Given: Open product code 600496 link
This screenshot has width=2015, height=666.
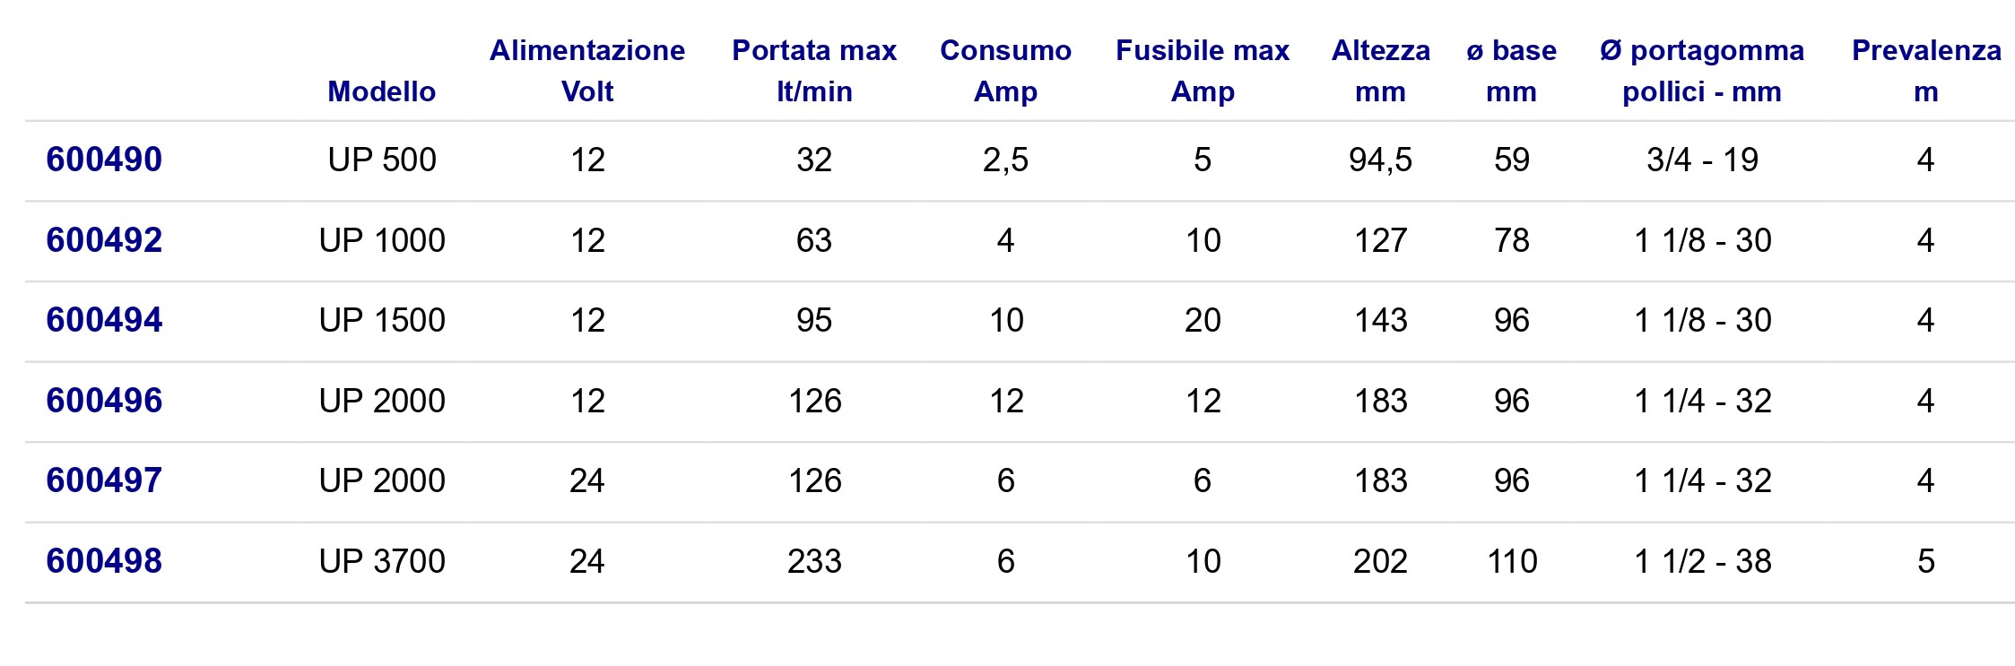Looking at the screenshot, I should (x=104, y=401).
